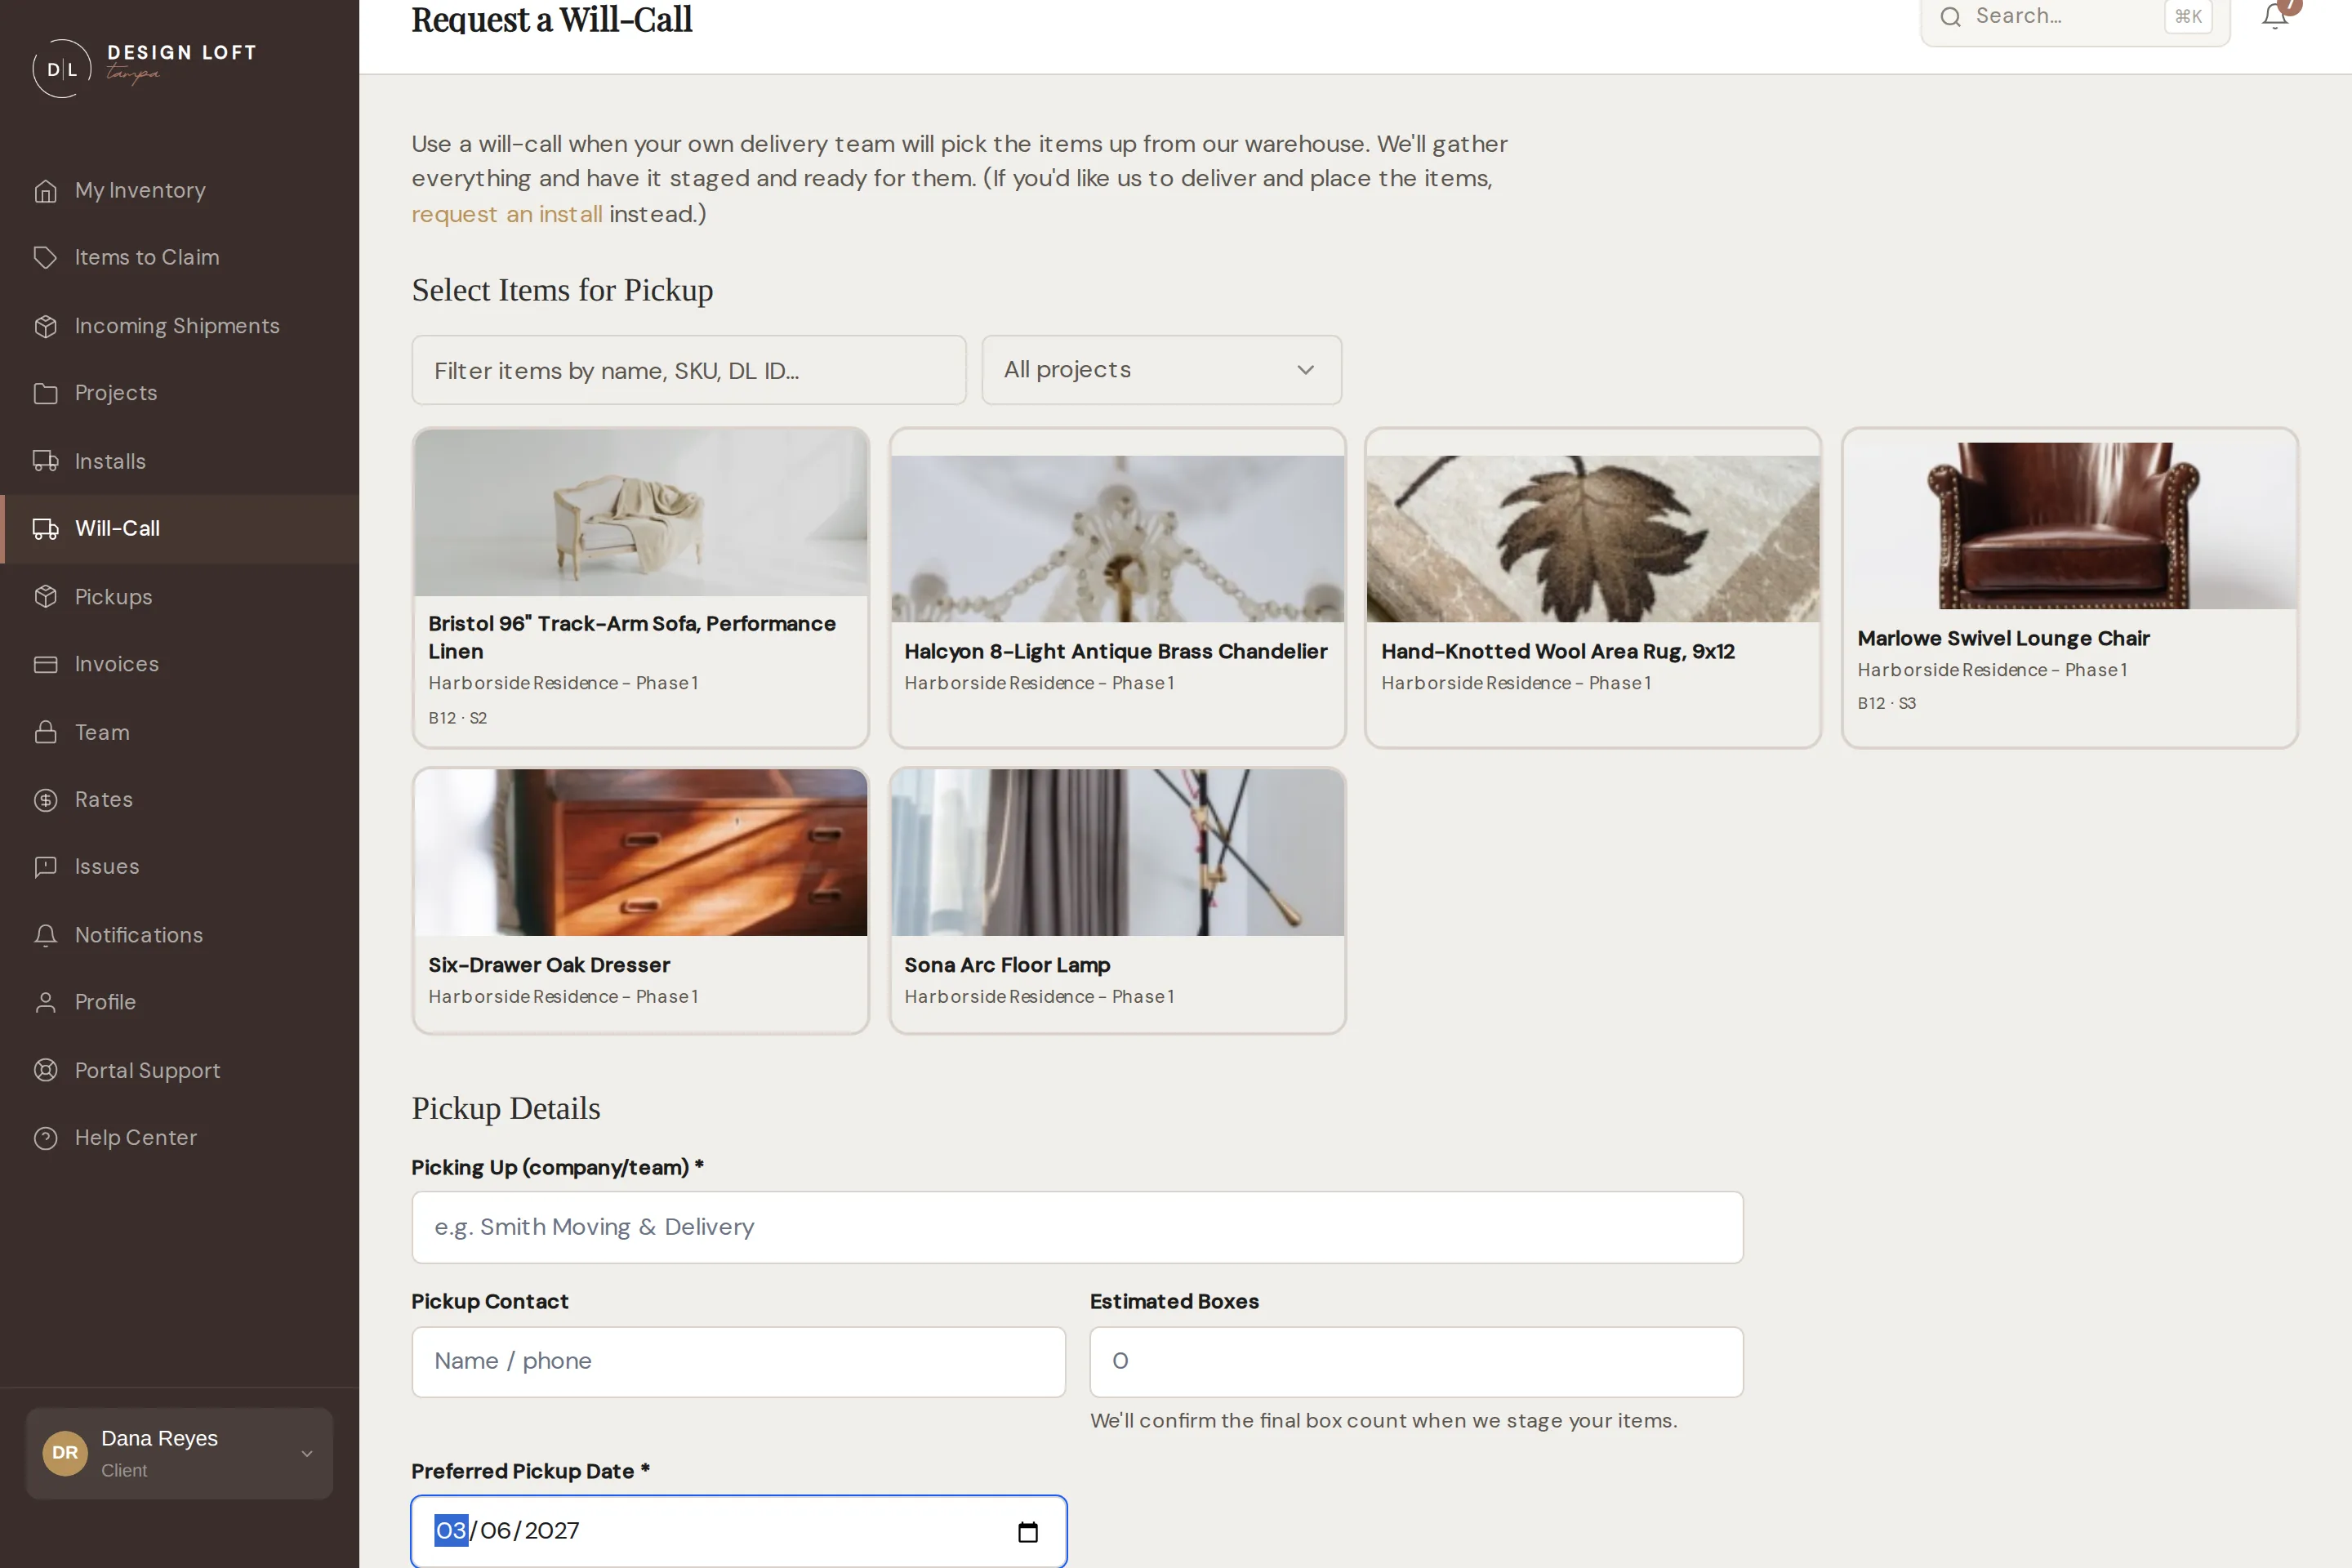This screenshot has width=2352, height=1568.
Task: Open the top bar notification bell
Action: [x=2275, y=16]
